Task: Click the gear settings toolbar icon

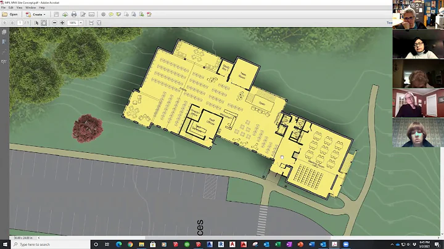Action: click(x=104, y=14)
